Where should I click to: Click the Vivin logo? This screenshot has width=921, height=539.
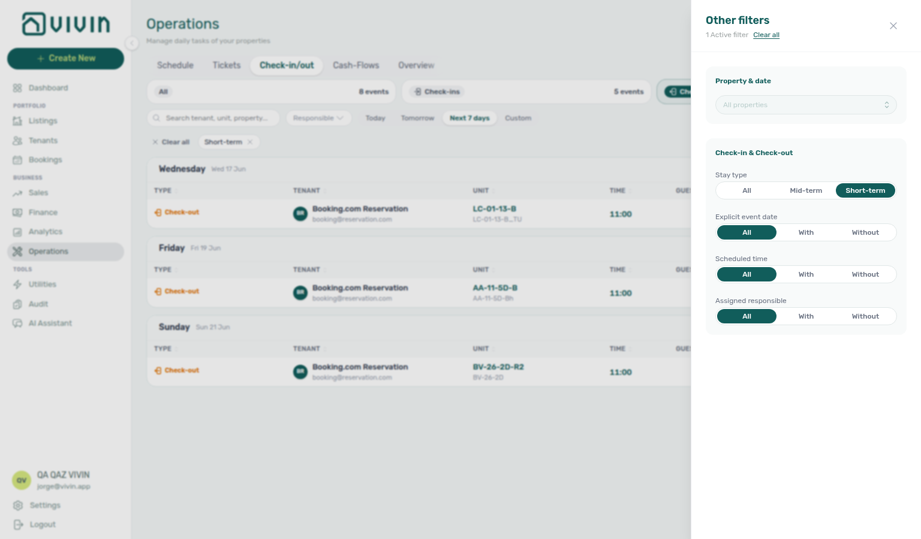tap(66, 24)
